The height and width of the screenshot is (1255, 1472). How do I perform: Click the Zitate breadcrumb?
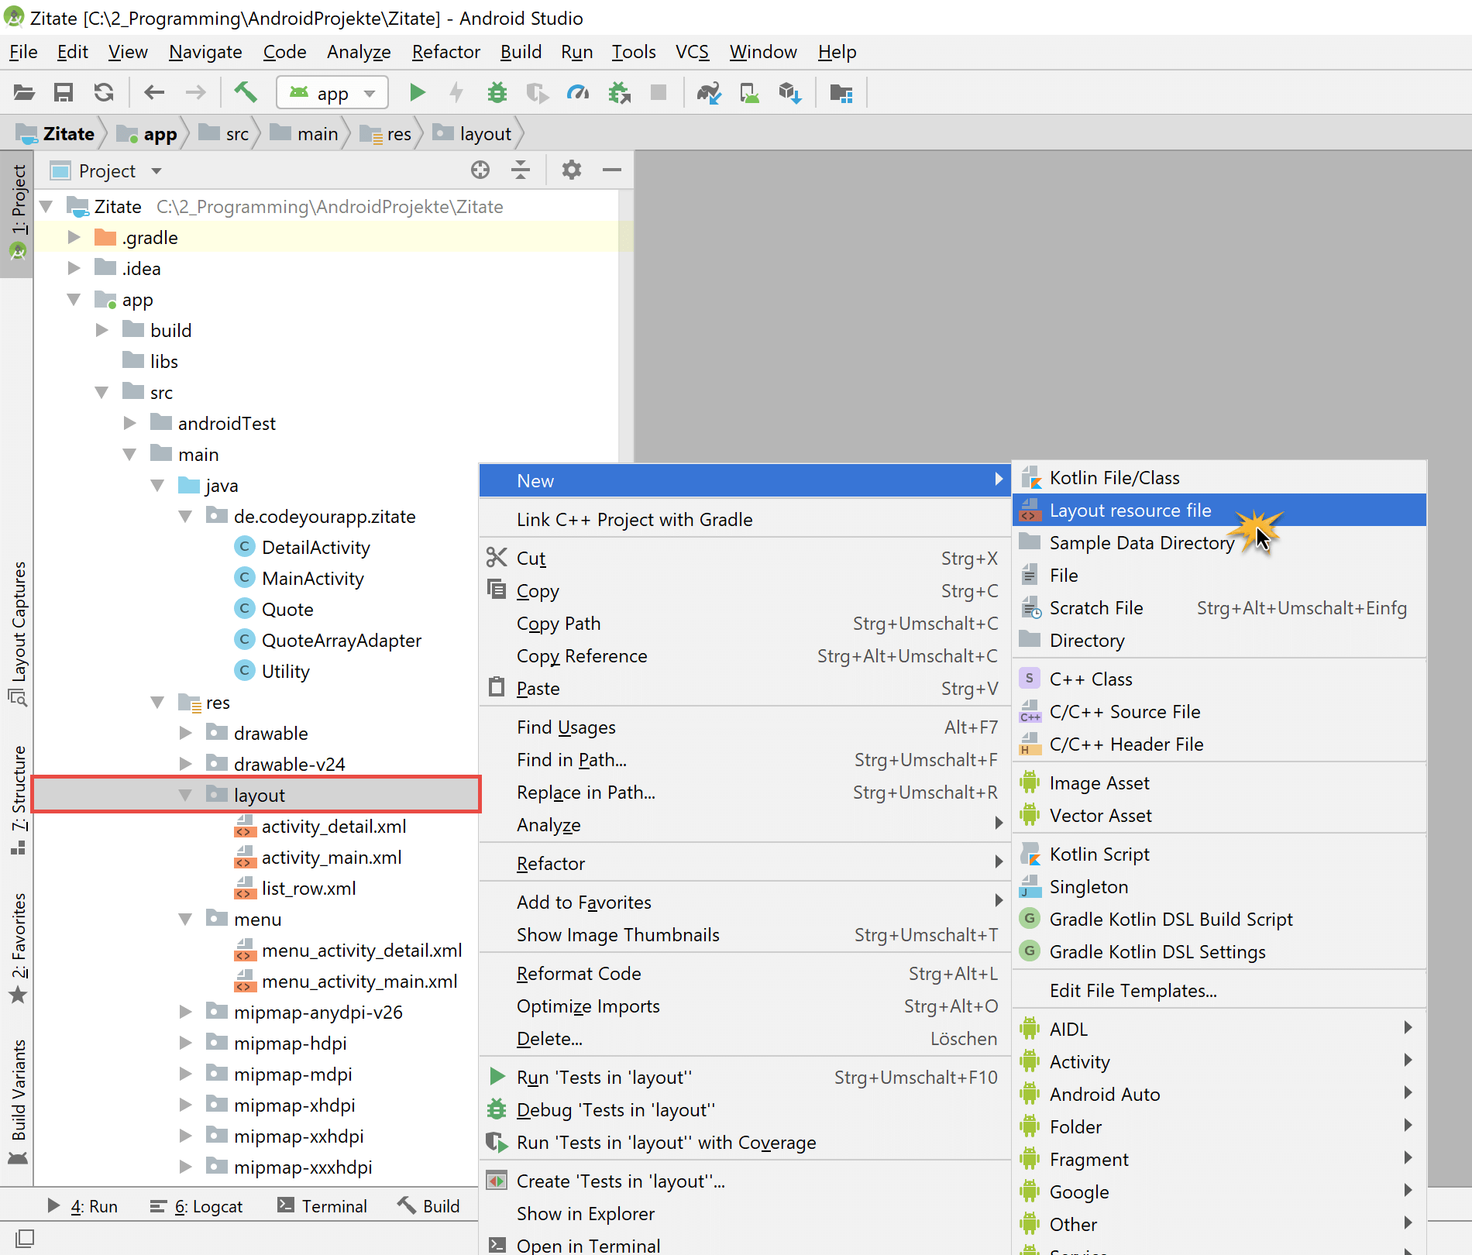56,134
